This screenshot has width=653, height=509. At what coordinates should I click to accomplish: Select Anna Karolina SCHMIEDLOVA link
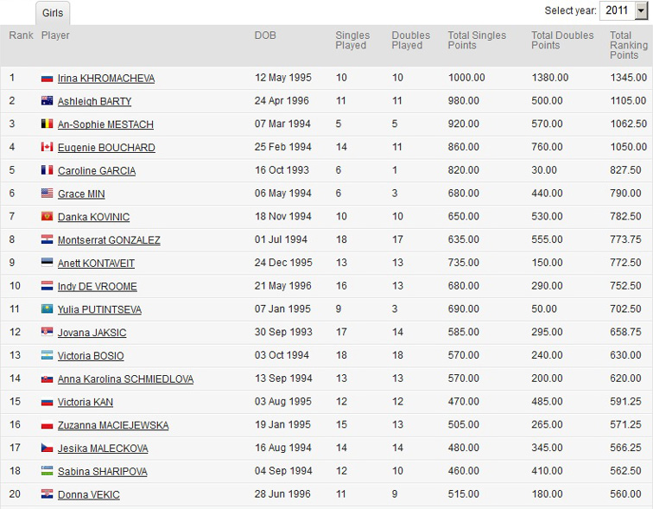[x=125, y=379]
